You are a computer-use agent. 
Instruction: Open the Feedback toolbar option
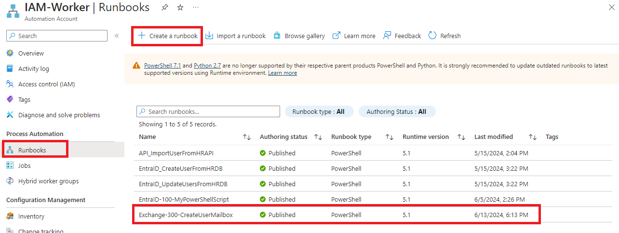click(402, 36)
